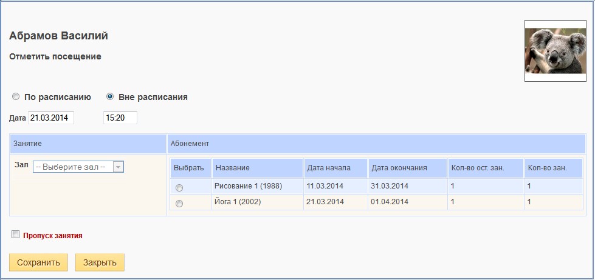Click the Закрыть button
The height and width of the screenshot is (280, 595).
coord(100,262)
